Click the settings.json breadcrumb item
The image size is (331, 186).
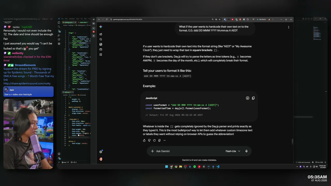81,25
